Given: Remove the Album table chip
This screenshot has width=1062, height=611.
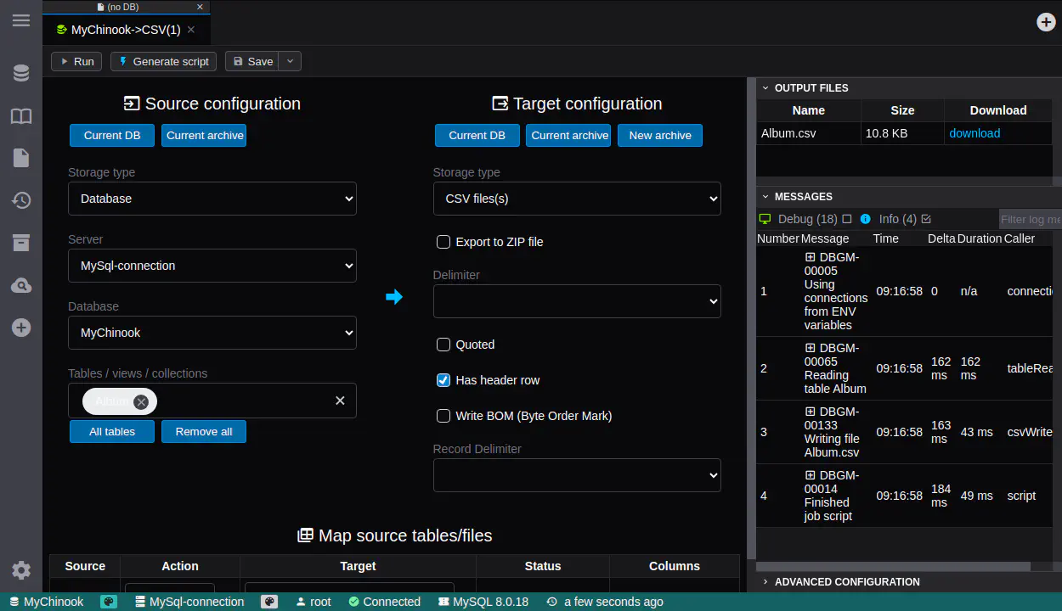Looking at the screenshot, I should (141, 401).
